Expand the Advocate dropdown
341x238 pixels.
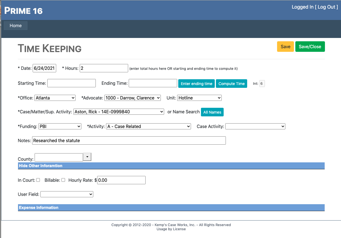click(x=132, y=98)
